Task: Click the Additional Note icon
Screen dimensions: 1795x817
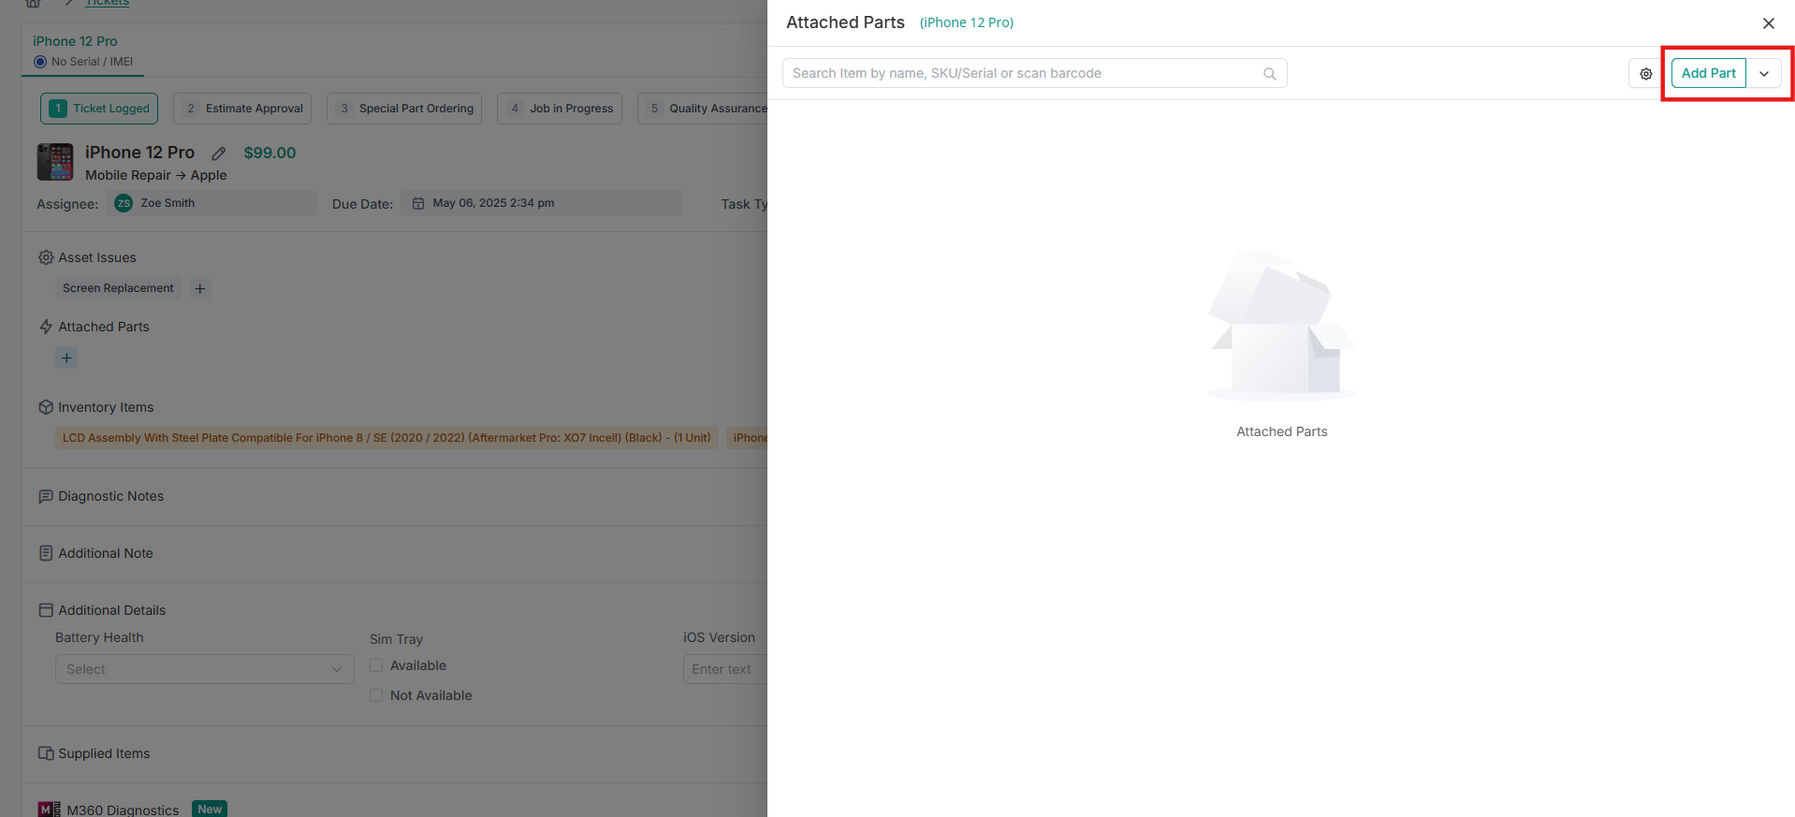Action: click(x=46, y=553)
